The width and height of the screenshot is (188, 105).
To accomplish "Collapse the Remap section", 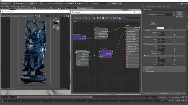I will (x=144, y=30).
